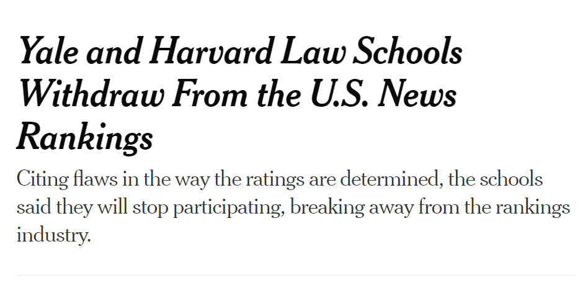The image size is (588, 285).
Task: Click "schools" at the end of the first summary line
Action: point(512,179)
